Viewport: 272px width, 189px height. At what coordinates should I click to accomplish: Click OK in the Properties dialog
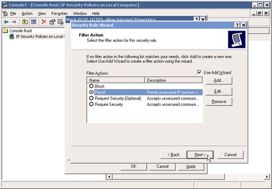pos(134,166)
